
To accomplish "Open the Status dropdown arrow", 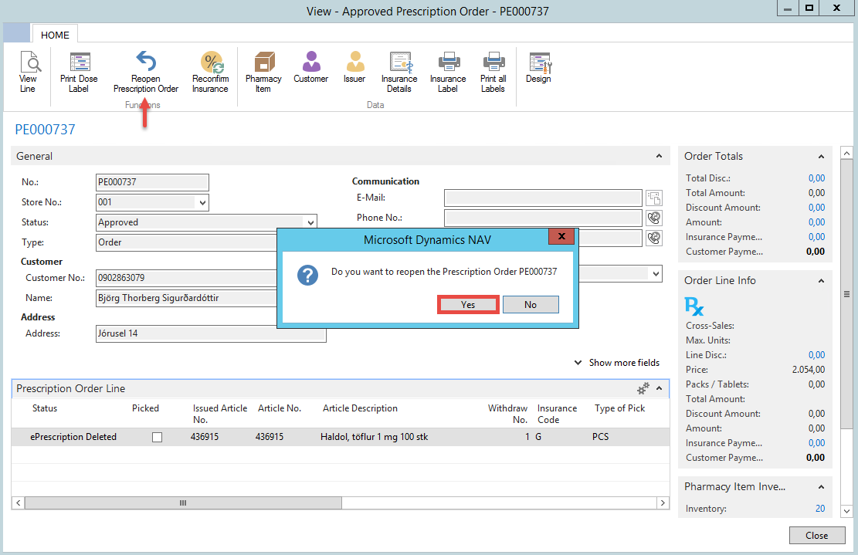I will pos(310,222).
